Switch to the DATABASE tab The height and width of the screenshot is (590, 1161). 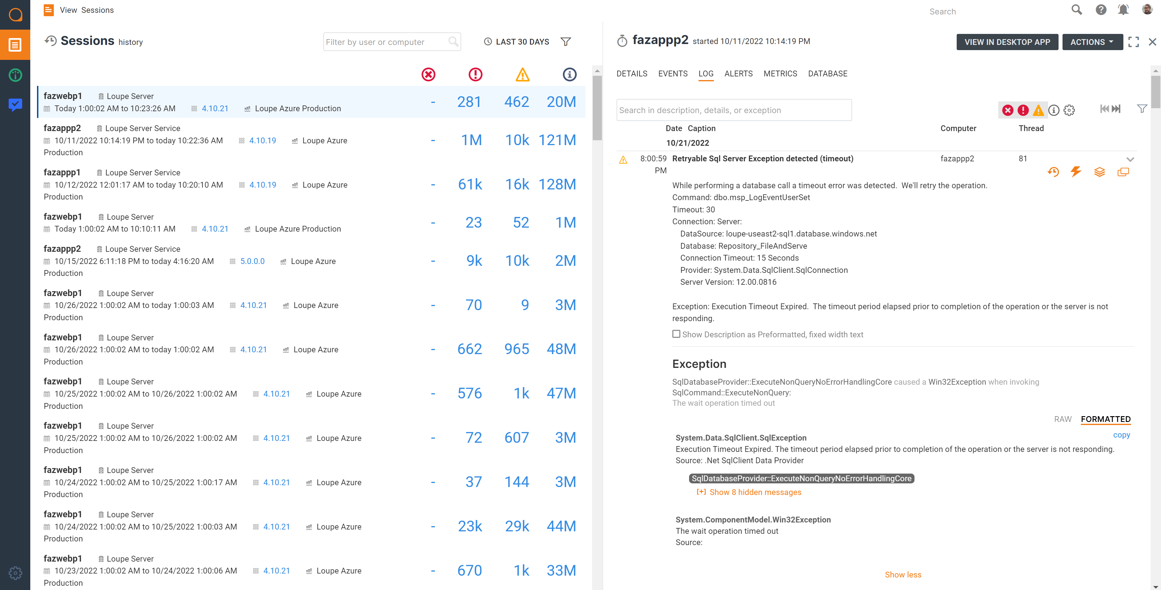827,73
